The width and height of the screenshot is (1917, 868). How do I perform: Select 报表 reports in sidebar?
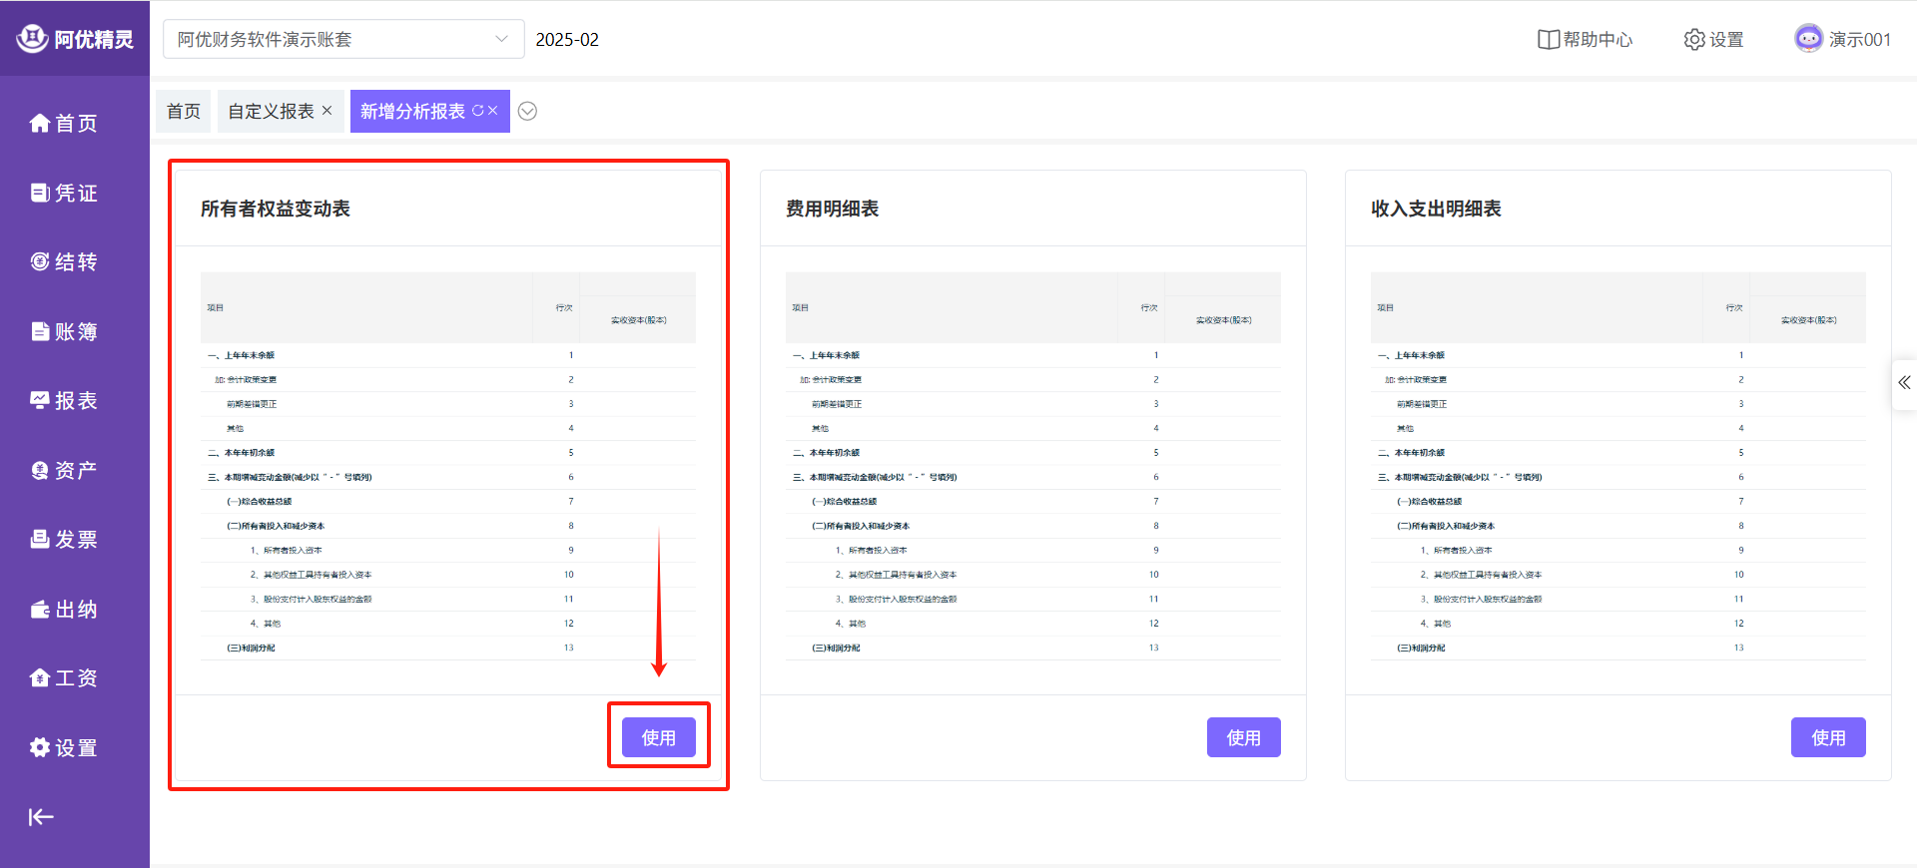point(64,401)
